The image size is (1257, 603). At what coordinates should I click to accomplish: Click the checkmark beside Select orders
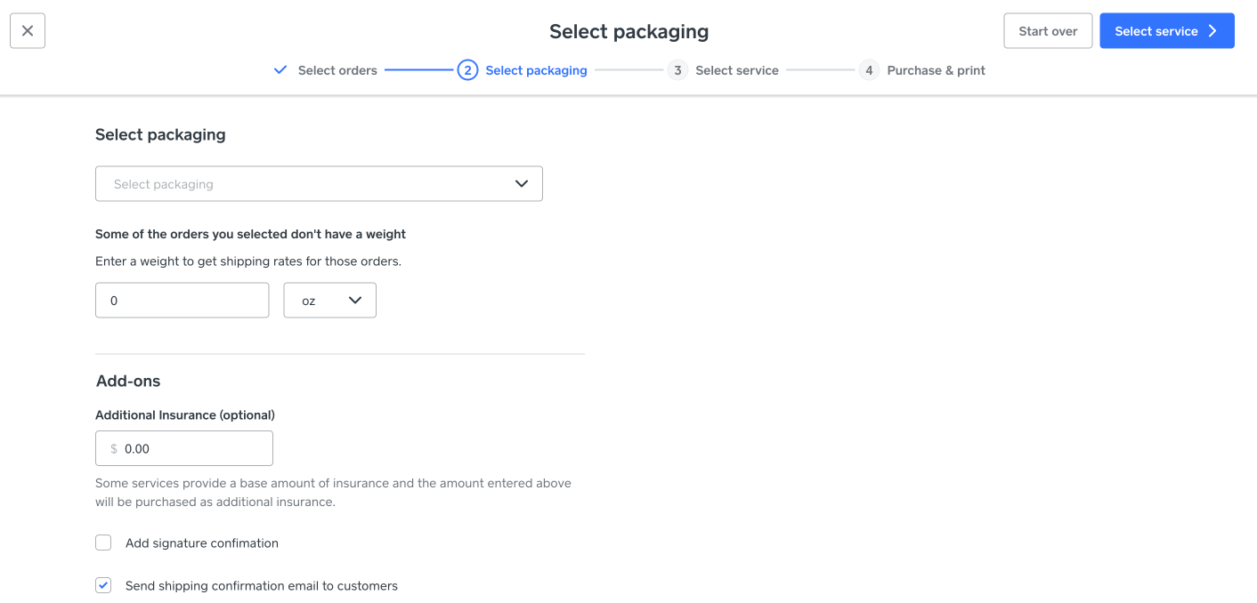(280, 69)
